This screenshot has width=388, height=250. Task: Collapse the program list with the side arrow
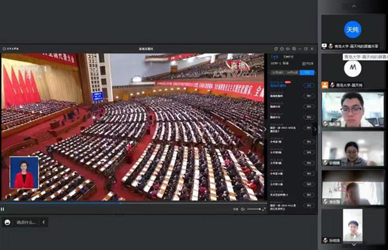tap(265, 129)
